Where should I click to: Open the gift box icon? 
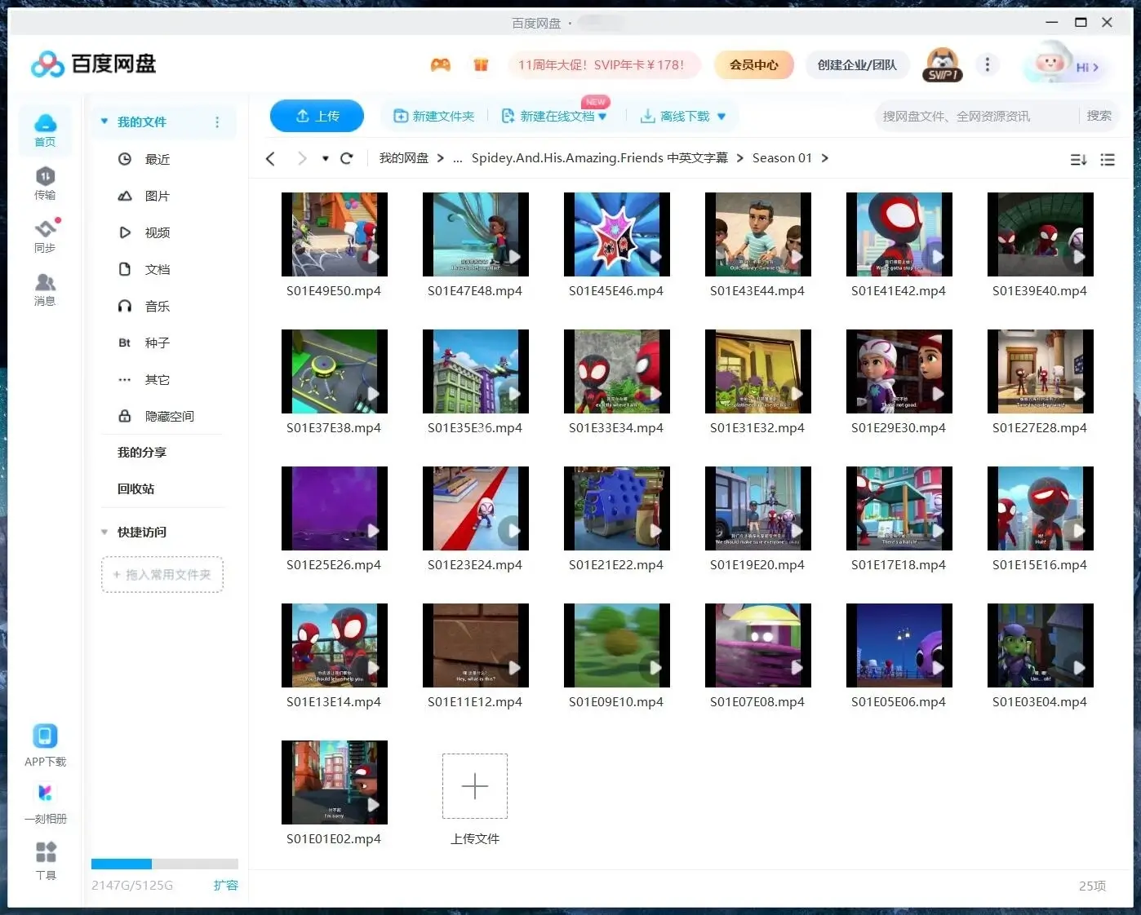coord(481,65)
